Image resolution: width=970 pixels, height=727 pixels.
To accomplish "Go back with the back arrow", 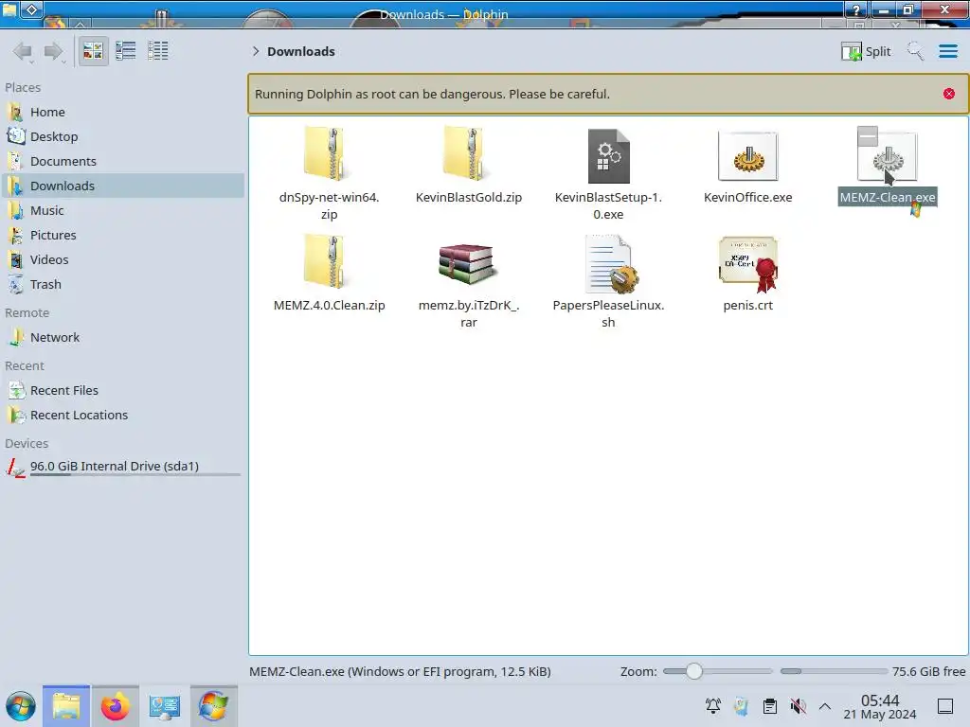I will [x=23, y=51].
